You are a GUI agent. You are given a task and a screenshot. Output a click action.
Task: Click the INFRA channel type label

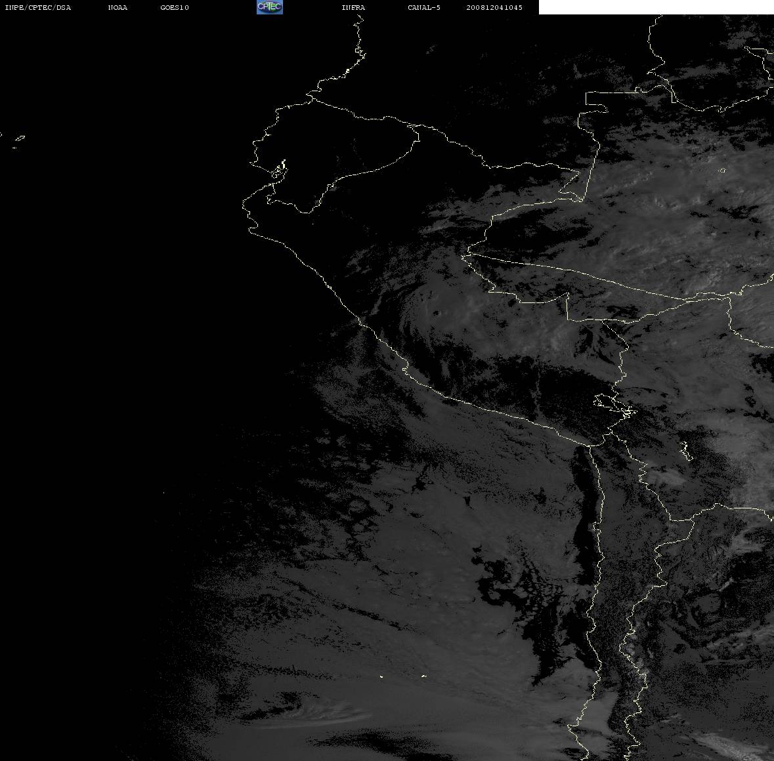353,7
